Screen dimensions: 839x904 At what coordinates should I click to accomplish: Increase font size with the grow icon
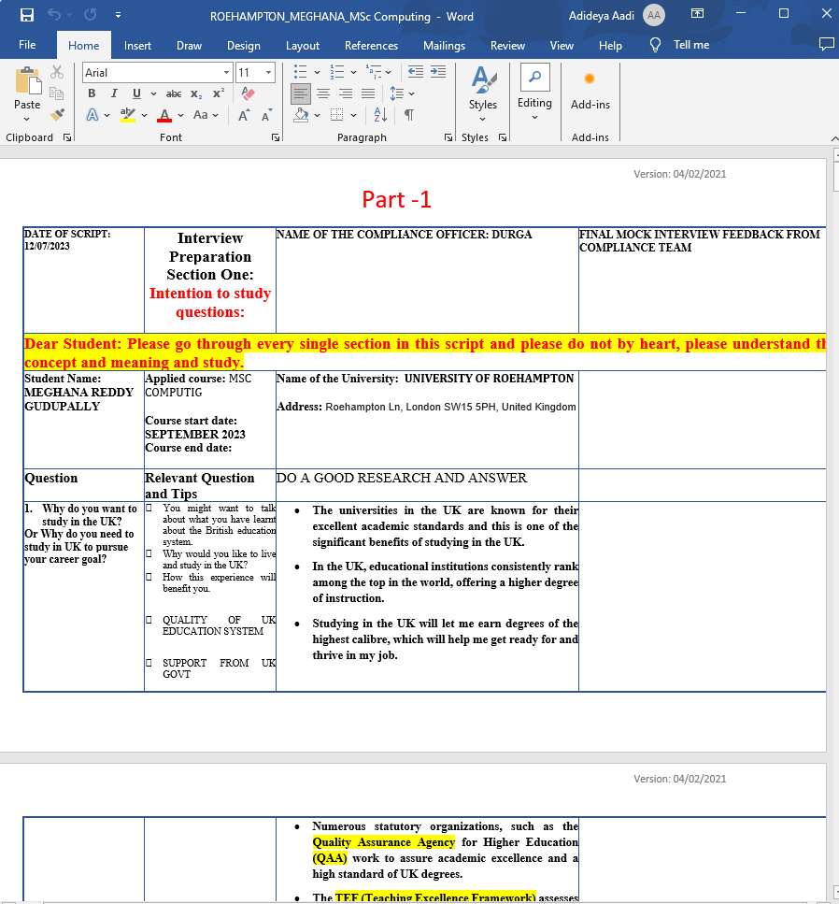[245, 115]
